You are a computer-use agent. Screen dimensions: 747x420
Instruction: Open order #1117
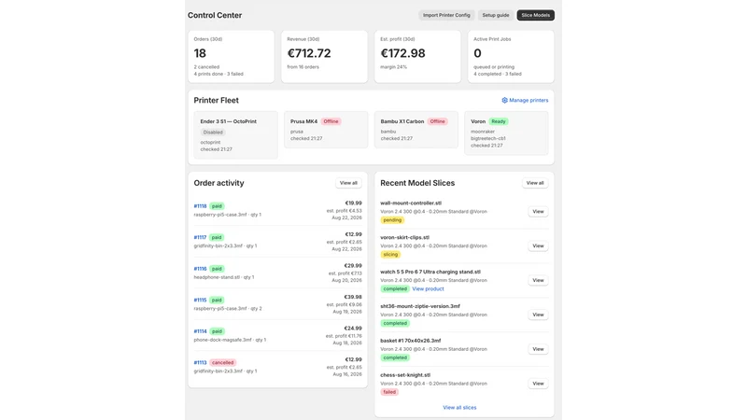pyautogui.click(x=200, y=237)
